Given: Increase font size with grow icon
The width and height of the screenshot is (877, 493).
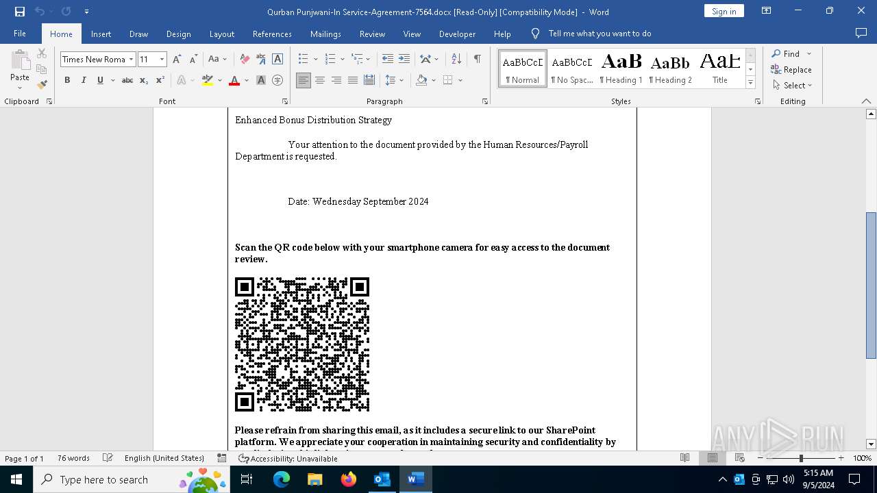Looking at the screenshot, I should 177,60.
